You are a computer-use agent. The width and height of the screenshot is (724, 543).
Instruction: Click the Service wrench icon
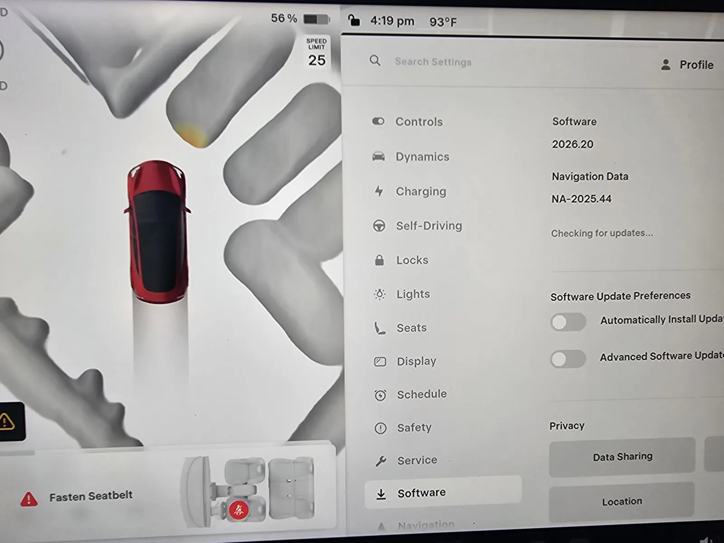coord(381,461)
